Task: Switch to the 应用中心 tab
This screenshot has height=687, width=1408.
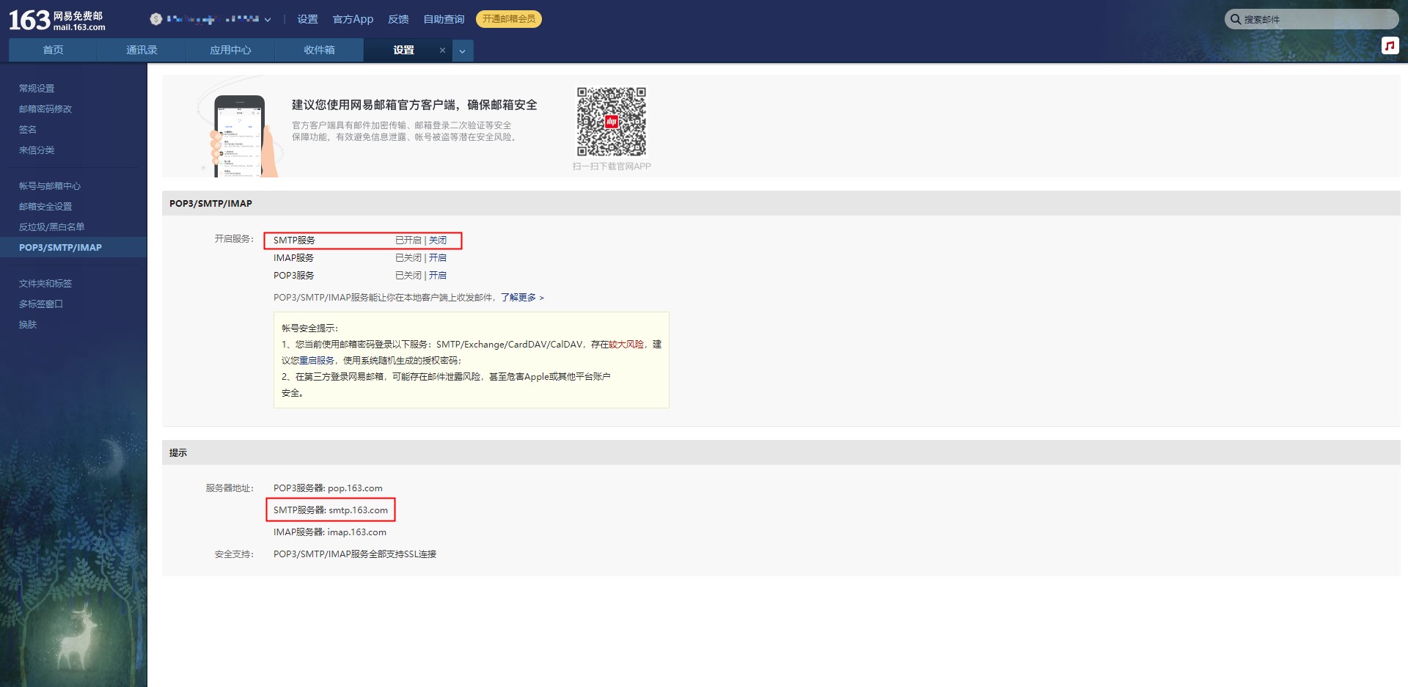Action: click(230, 50)
